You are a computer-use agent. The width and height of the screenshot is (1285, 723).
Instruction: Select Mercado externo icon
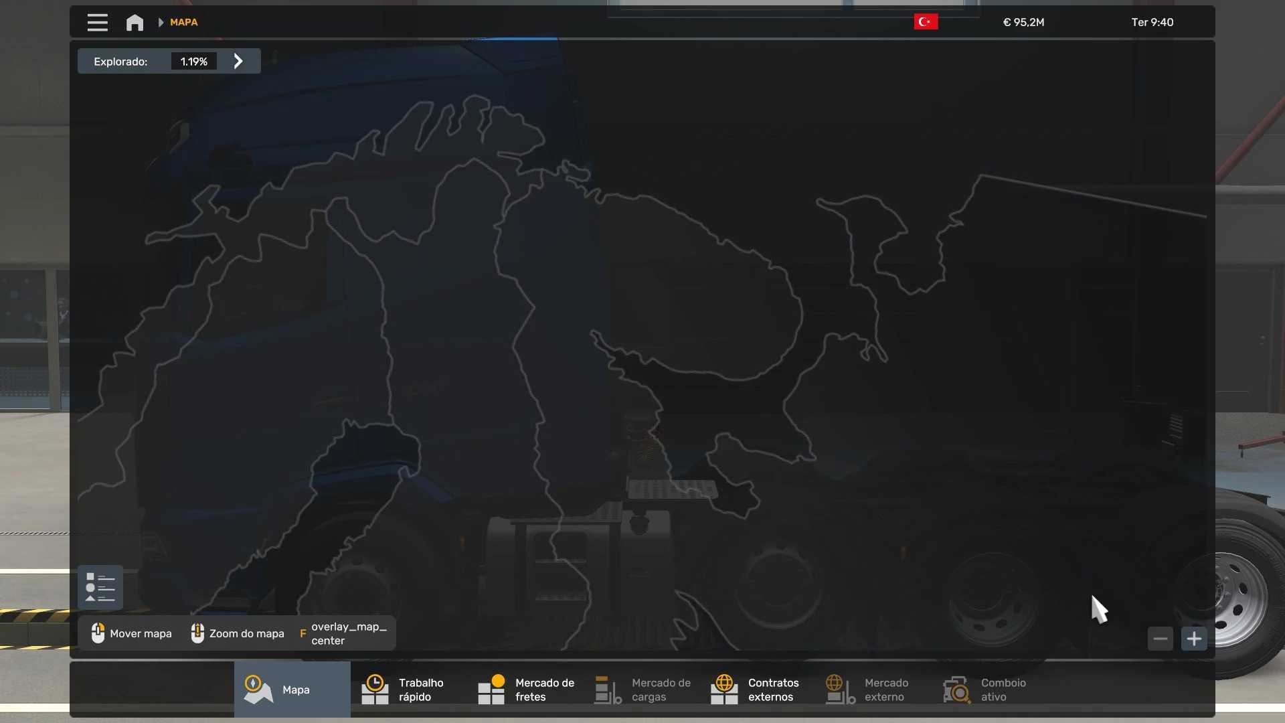tap(841, 690)
